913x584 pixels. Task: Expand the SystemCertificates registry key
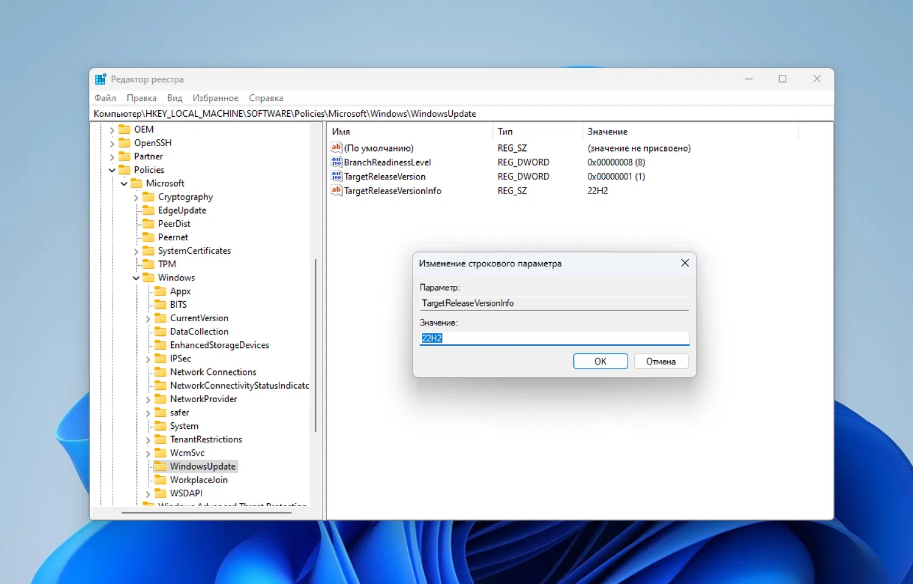(136, 251)
